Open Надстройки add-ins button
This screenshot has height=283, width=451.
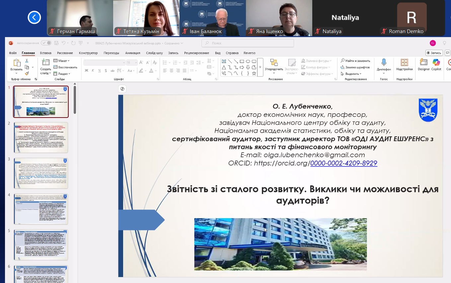[x=404, y=64]
